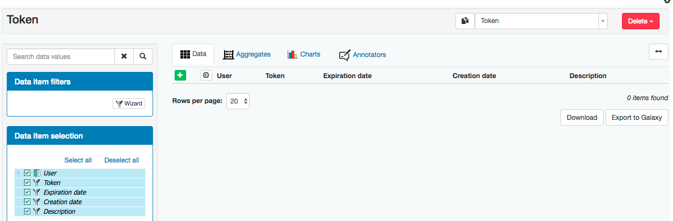Expand the User tree node
This screenshot has height=221, width=673.
[x=19, y=173]
